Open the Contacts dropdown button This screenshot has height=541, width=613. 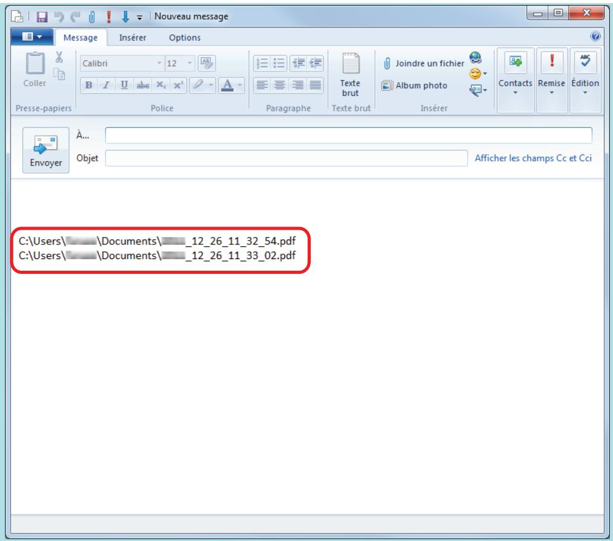pyautogui.click(x=515, y=81)
